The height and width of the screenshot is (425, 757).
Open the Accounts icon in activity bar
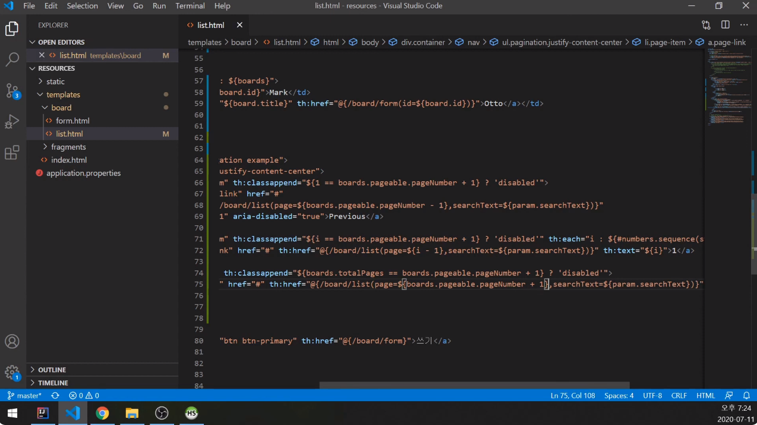12,342
